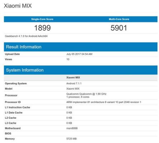
Task: Select the motherboard value 'msm8998'
Action: click(x=72, y=128)
